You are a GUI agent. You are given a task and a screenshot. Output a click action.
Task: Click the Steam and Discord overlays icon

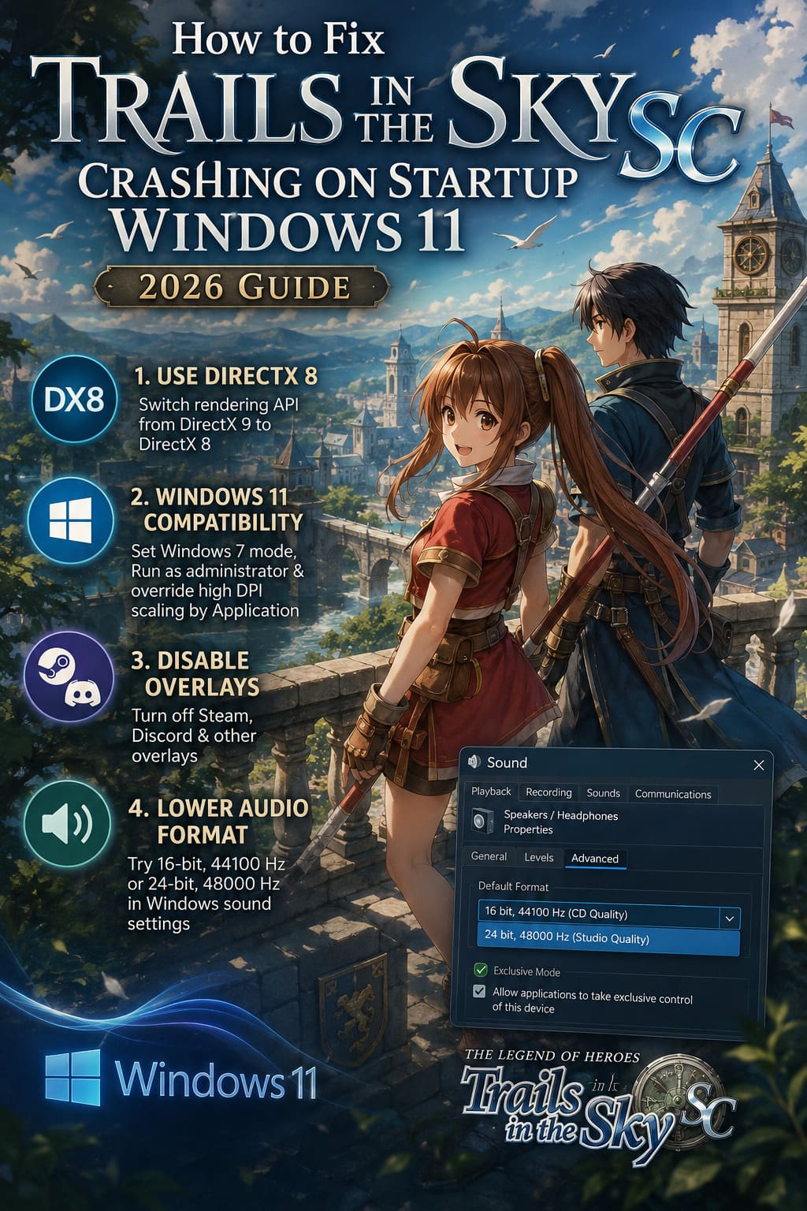(x=69, y=676)
